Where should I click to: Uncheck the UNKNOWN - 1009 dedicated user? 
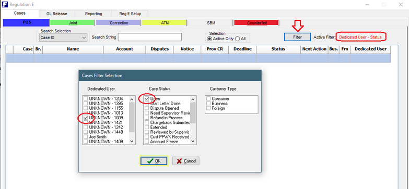click(x=86, y=118)
